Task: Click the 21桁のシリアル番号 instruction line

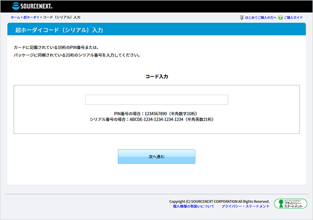Action: point(77,55)
